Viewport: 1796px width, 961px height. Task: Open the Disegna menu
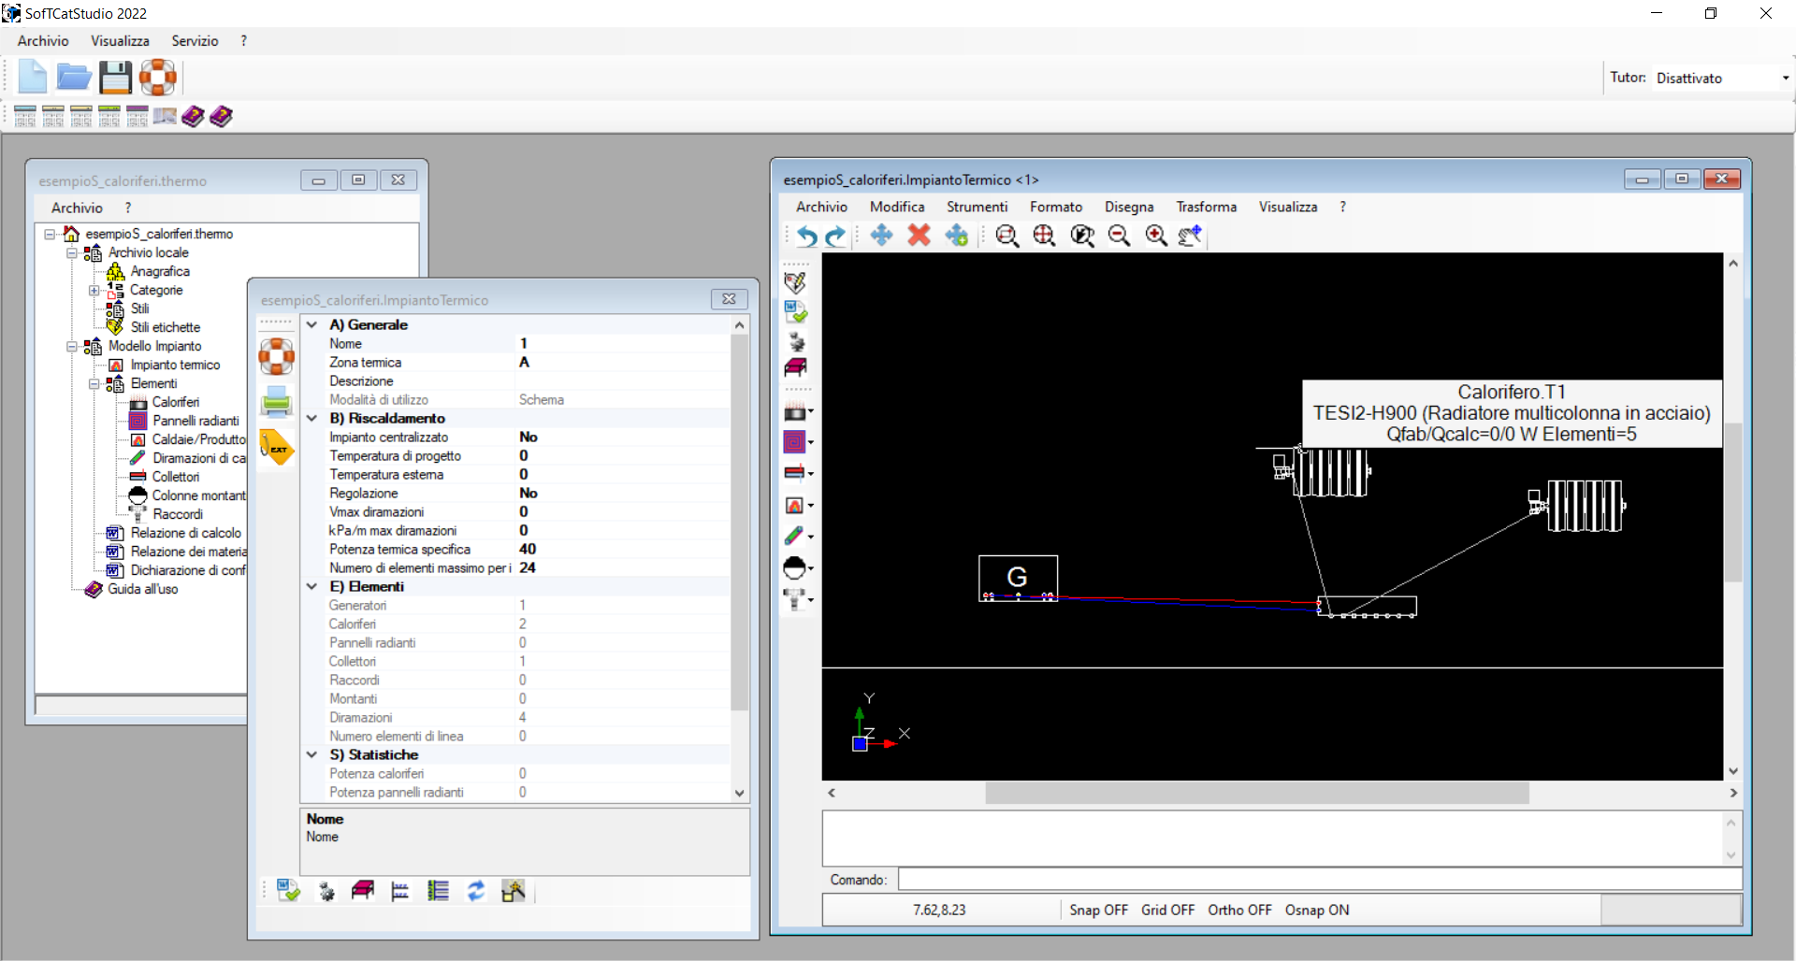[1128, 207]
